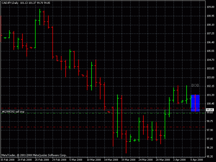The image size is (216, 162).
Task: Click the 8 Apr 2008 date label
Action: [197, 160]
